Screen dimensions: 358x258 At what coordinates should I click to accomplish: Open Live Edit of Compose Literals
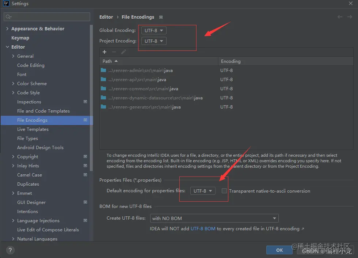pos(48,230)
